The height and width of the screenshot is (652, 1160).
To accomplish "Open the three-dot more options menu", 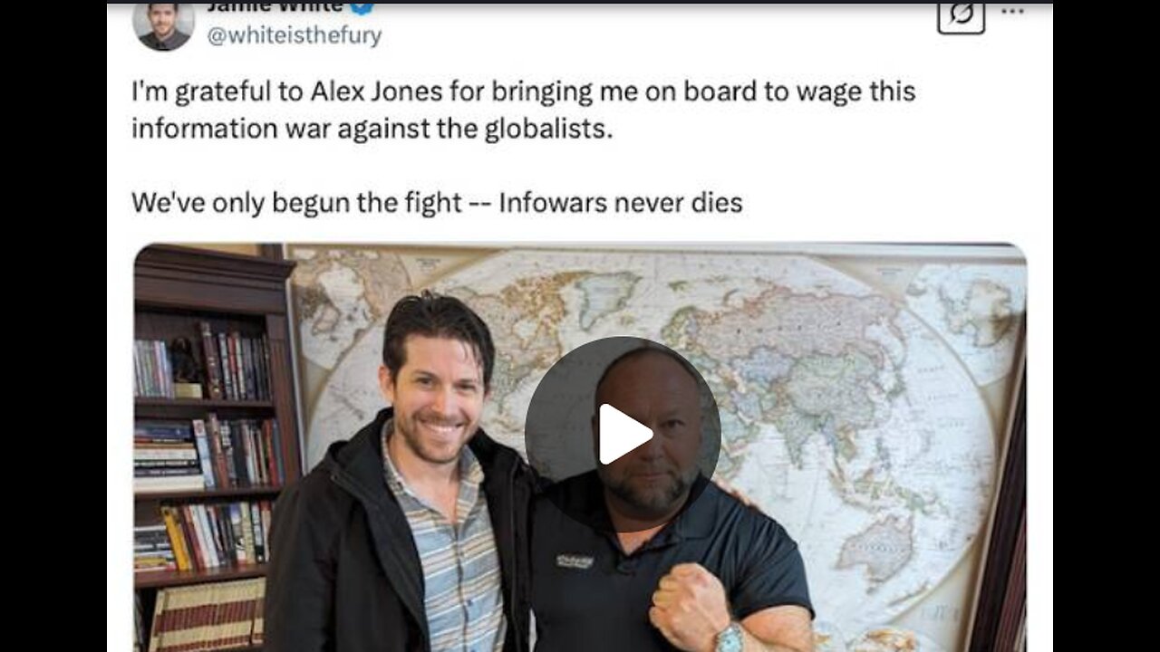I will [x=1013, y=12].
